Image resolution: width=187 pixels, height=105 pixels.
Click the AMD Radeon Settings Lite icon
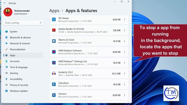point(54,63)
